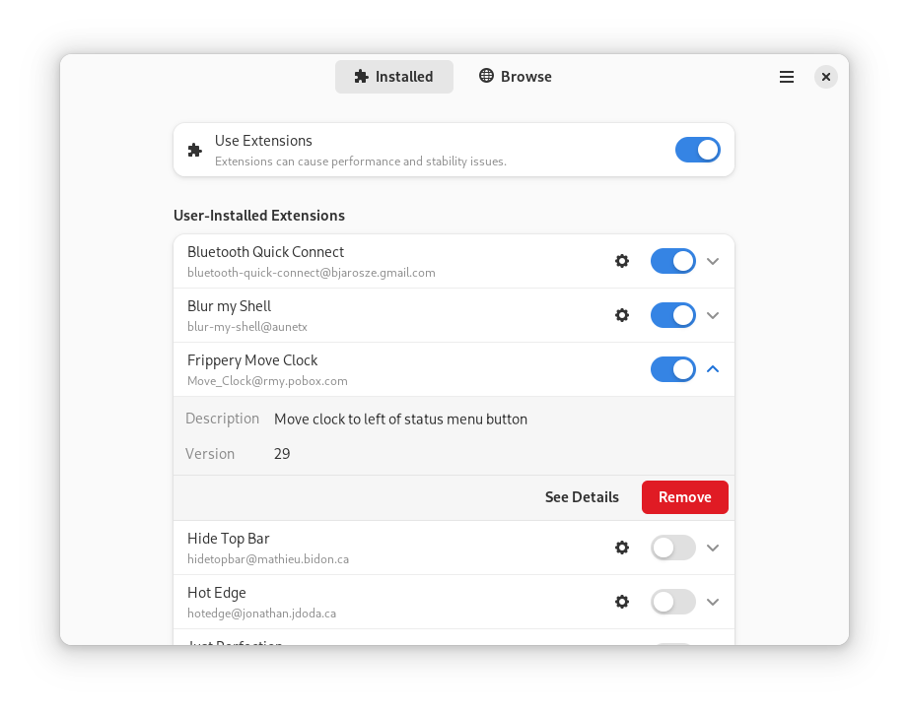Close the Extensions window
The image size is (909, 711).
click(825, 77)
